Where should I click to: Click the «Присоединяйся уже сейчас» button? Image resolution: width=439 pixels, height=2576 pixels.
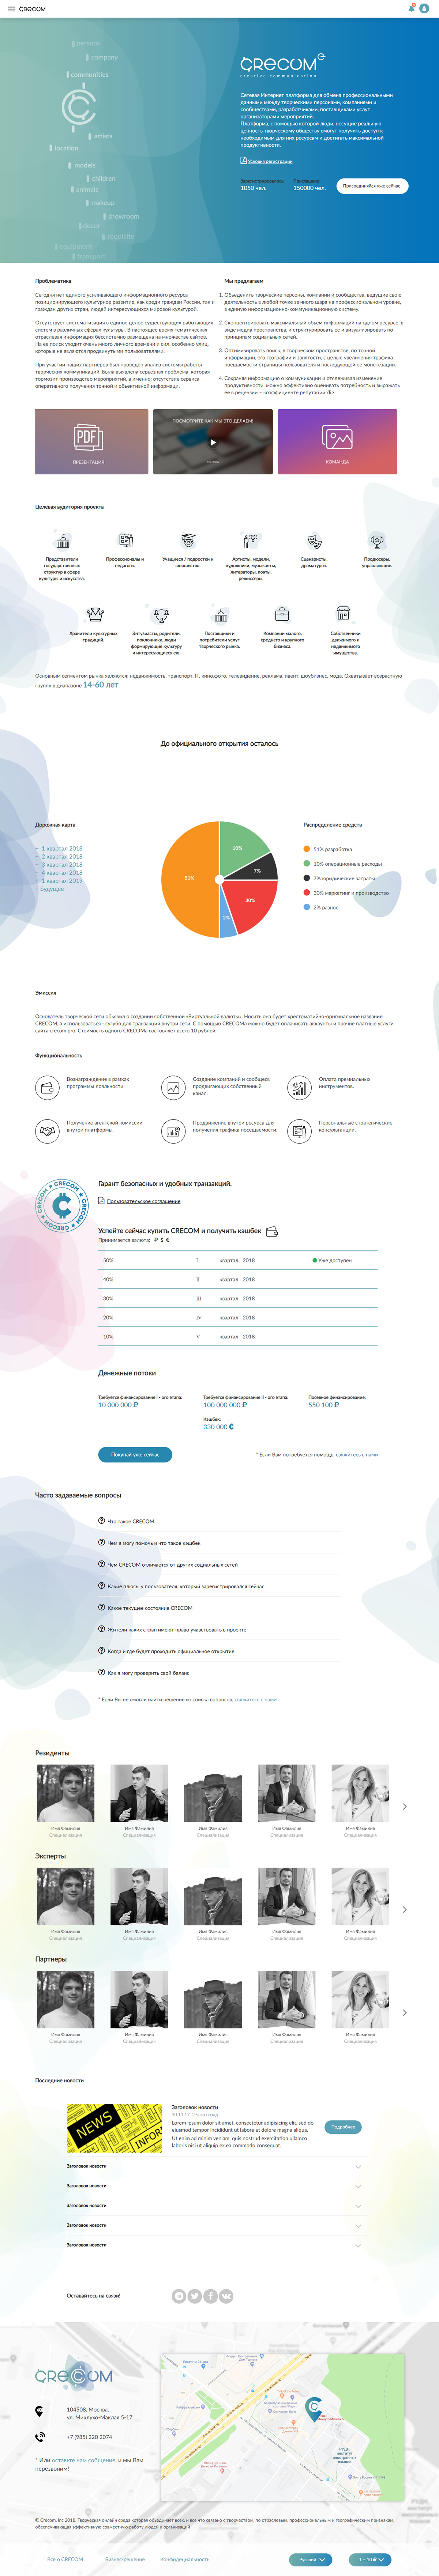372,186
